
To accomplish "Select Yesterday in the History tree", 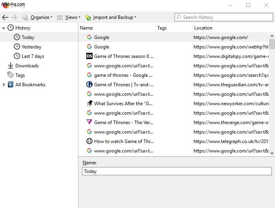I will pyautogui.click(x=32, y=47).
